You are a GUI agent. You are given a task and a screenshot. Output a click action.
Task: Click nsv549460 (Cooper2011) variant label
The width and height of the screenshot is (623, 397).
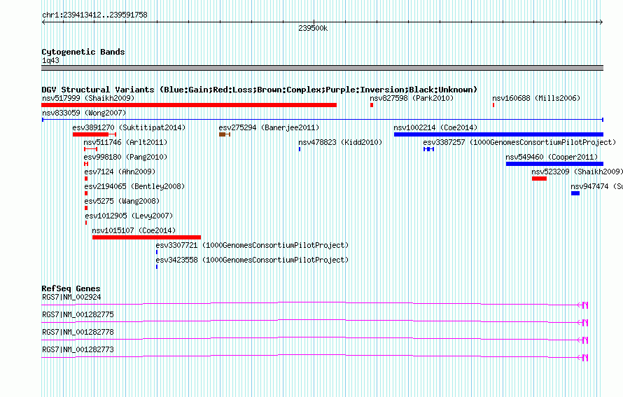coord(552,157)
